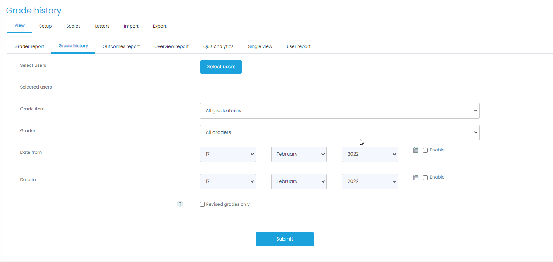The image size is (553, 262).
Task: Open the Date to calendar picker icon
Action: tap(416, 177)
